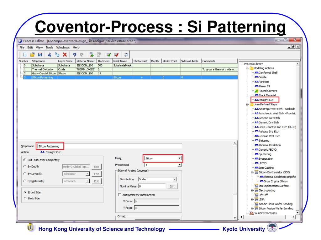
Task: Delete the step with the red X icon
Action: (65, 55)
